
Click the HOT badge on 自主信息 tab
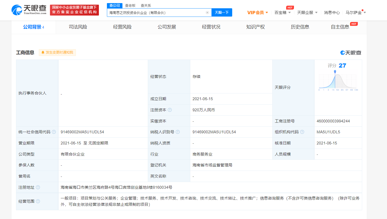pyautogui.click(x=354, y=24)
